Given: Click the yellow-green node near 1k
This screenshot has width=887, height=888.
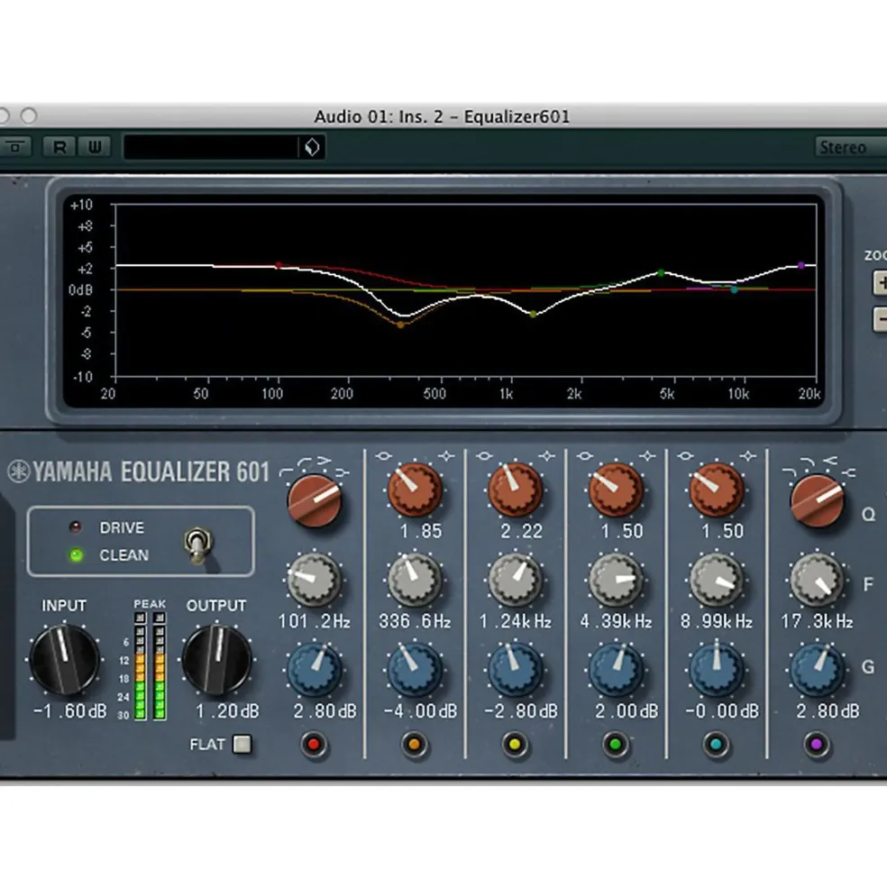Looking at the screenshot, I should click(x=533, y=314).
